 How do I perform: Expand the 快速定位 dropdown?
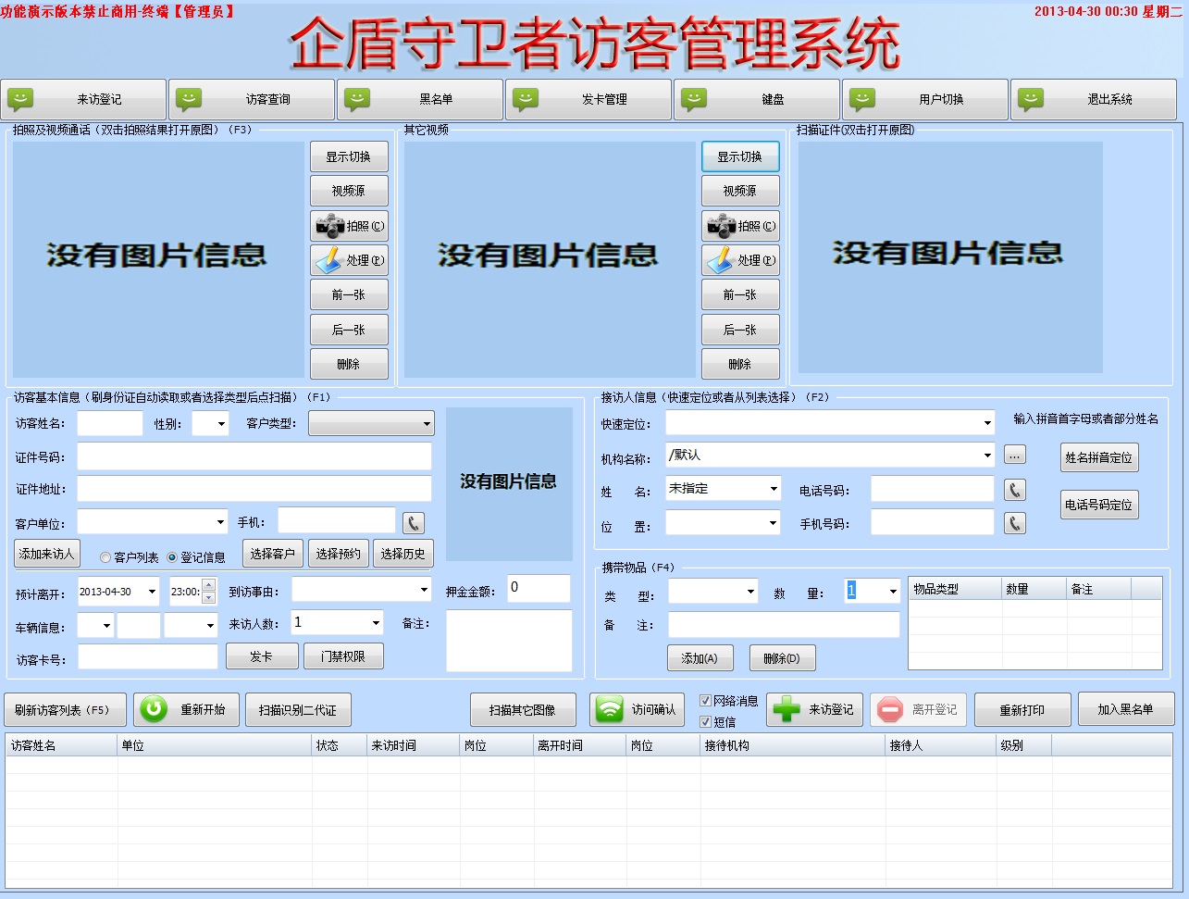(987, 423)
